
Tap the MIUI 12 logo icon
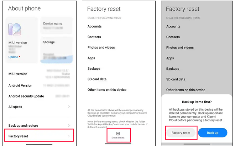click(x=14, y=29)
